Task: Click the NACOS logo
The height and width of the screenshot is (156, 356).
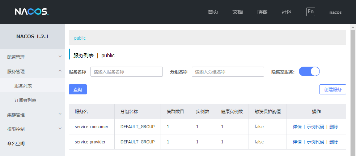Action: (x=32, y=12)
